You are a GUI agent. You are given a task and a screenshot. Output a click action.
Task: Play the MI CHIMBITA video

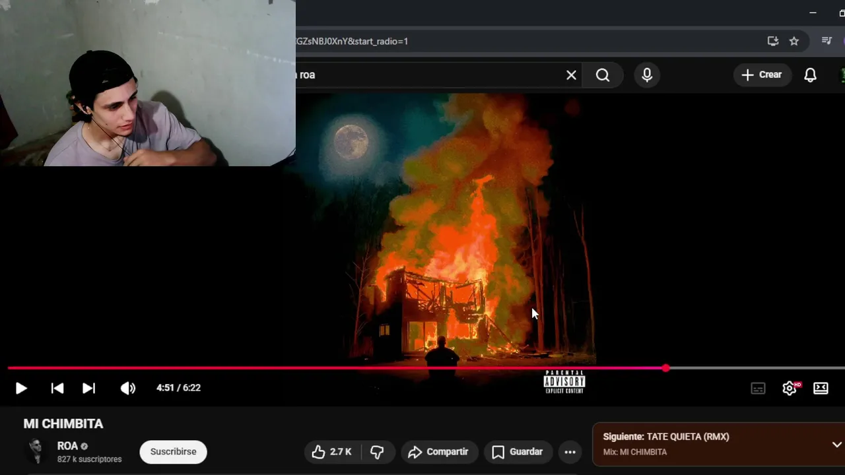click(20, 388)
